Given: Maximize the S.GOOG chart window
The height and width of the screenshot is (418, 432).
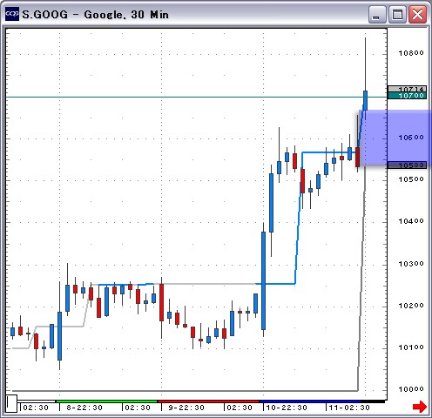Looking at the screenshot, I should (397, 14).
